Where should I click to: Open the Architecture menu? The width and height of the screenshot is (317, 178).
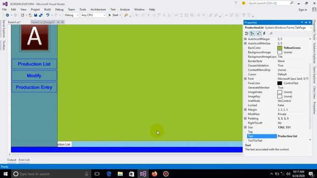coord(98,9)
